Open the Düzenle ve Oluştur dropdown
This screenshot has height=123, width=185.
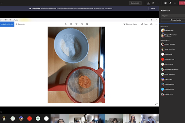point(131,24)
